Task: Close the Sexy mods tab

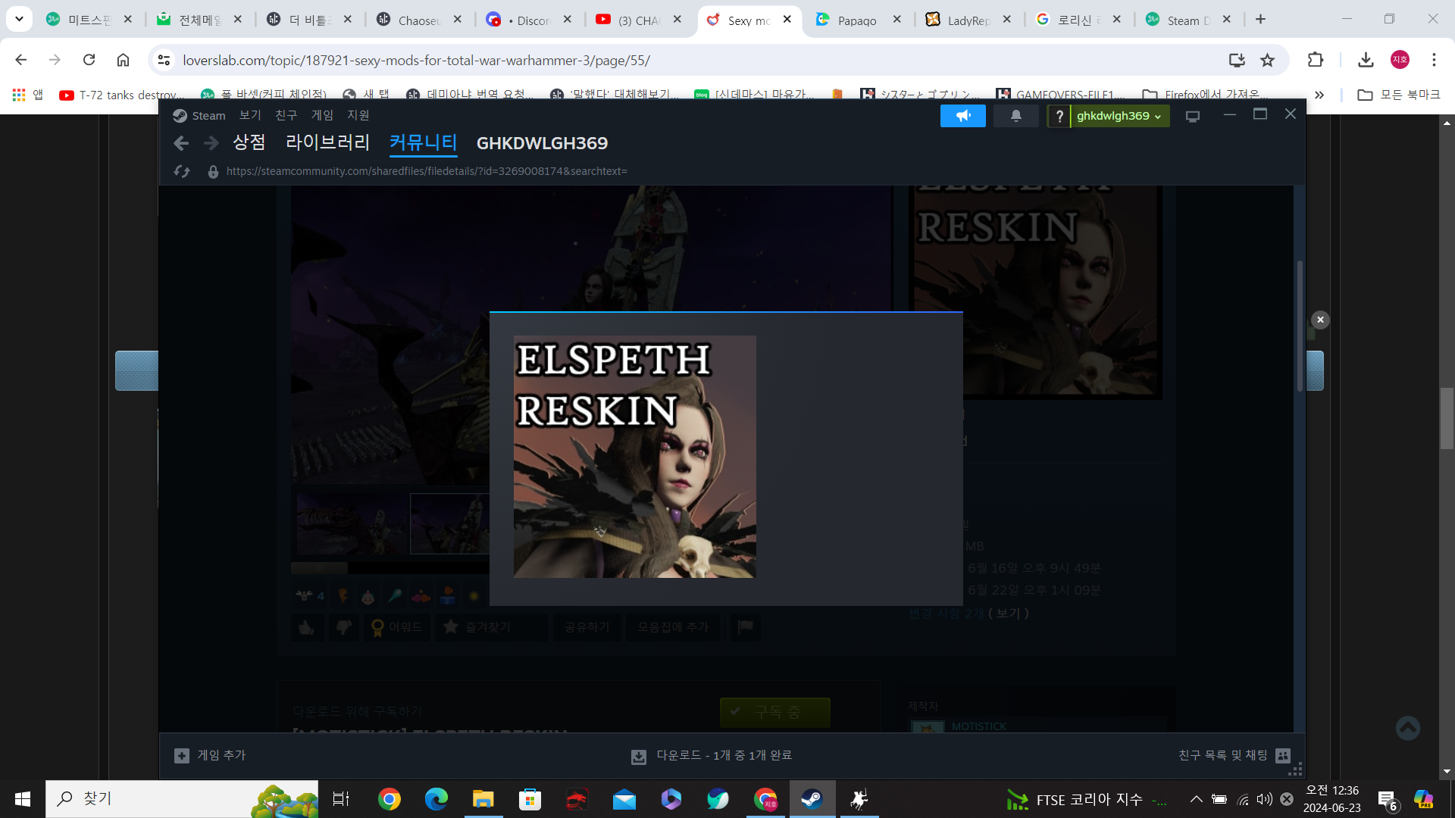Action: pos(787,20)
